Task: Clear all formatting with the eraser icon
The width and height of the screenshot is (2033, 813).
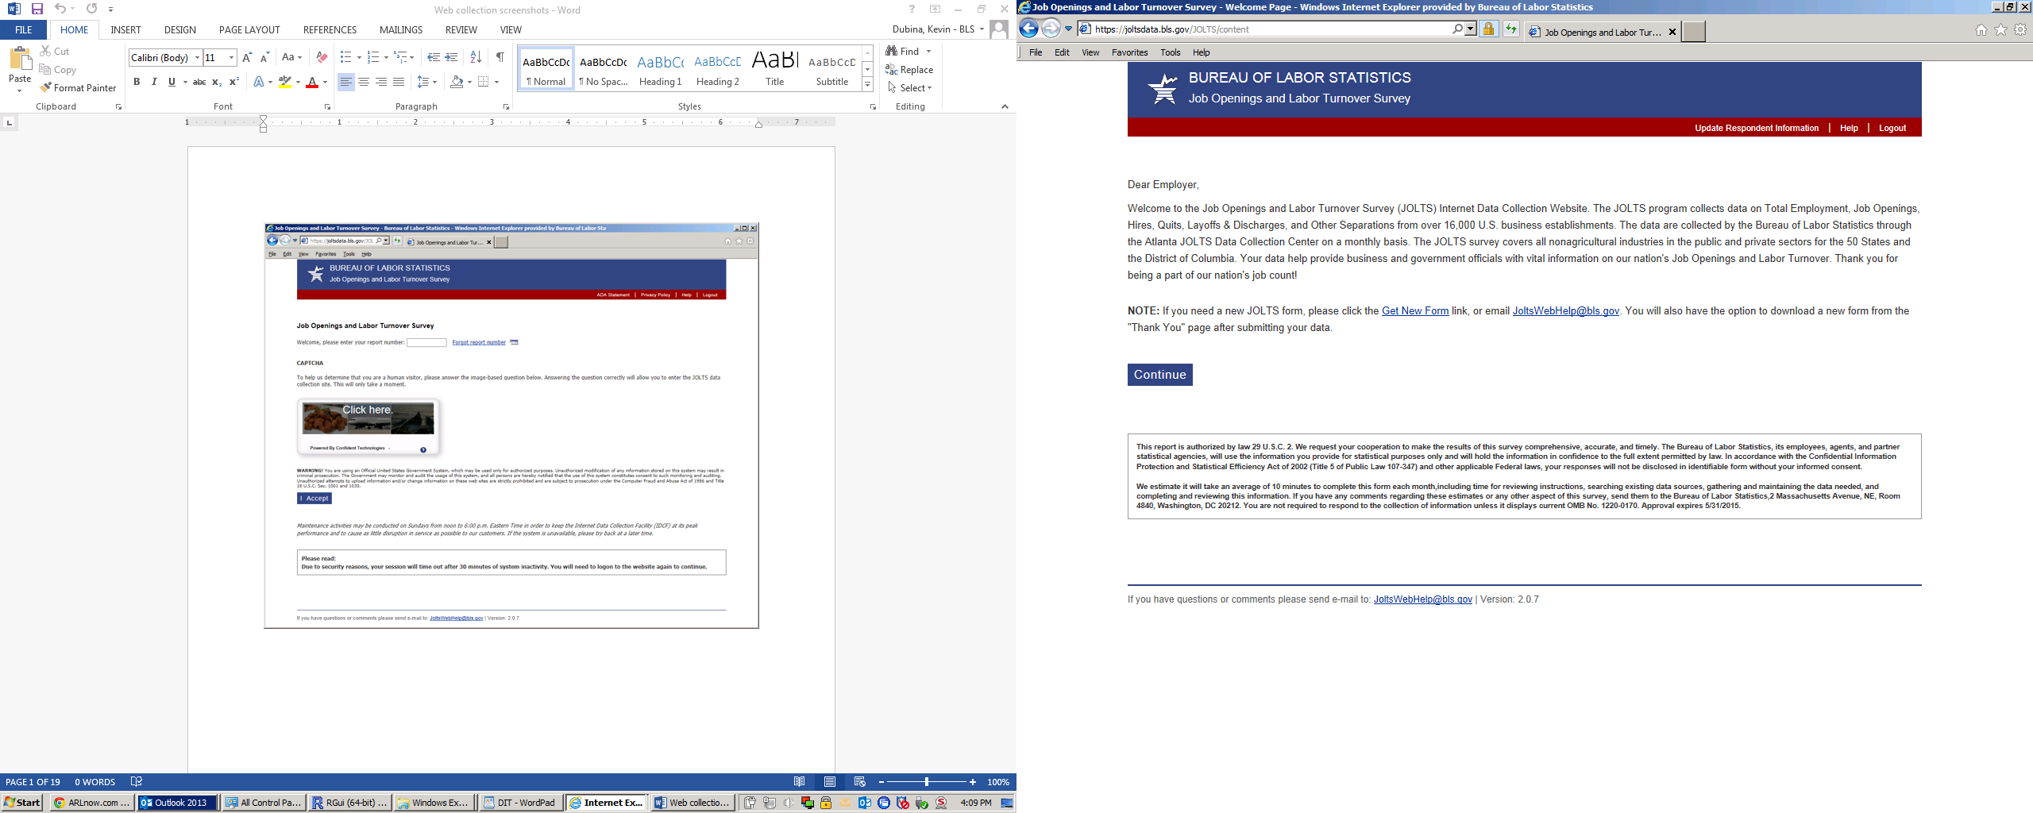Action: pos(322,57)
